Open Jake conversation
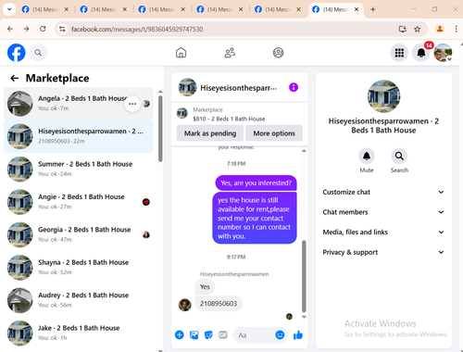This screenshot has height=352, width=463. tap(79, 333)
